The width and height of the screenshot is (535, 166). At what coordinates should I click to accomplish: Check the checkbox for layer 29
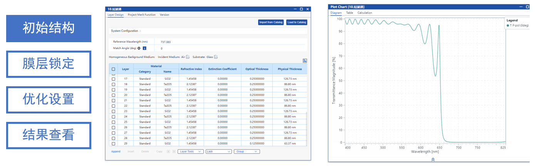coord(113,143)
